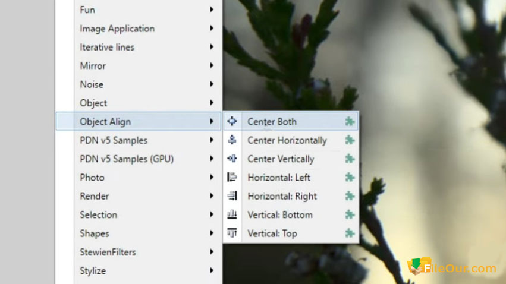This screenshot has width=506, height=284.
Task: Expand arrow next to Stylize
Action: coord(212,270)
